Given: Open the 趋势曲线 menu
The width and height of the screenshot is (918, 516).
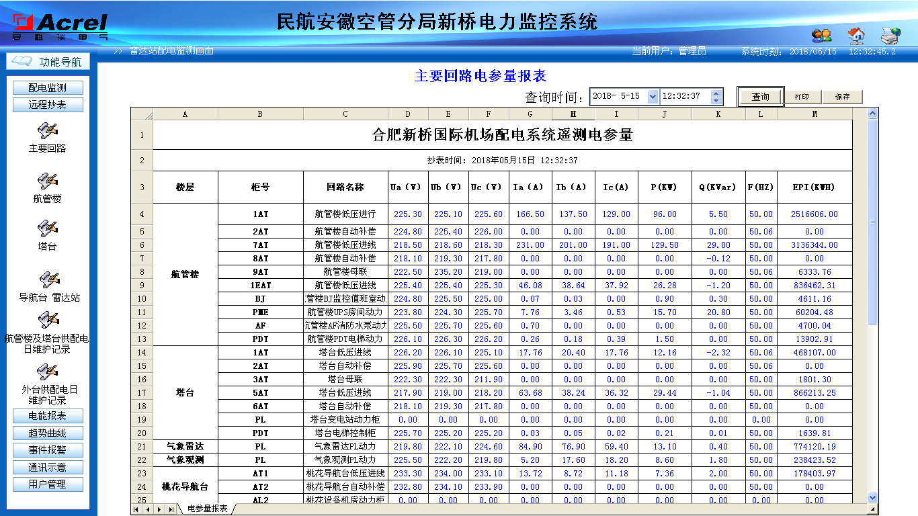Looking at the screenshot, I should (x=47, y=433).
